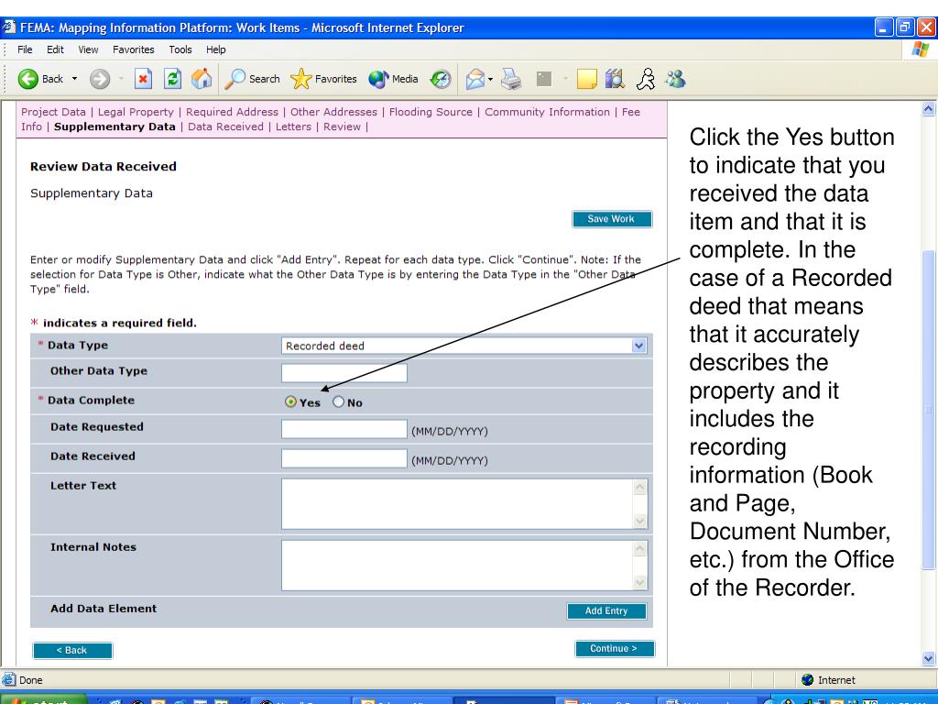Go to Other Addresses tab link
The width and height of the screenshot is (938, 704).
[x=333, y=112]
